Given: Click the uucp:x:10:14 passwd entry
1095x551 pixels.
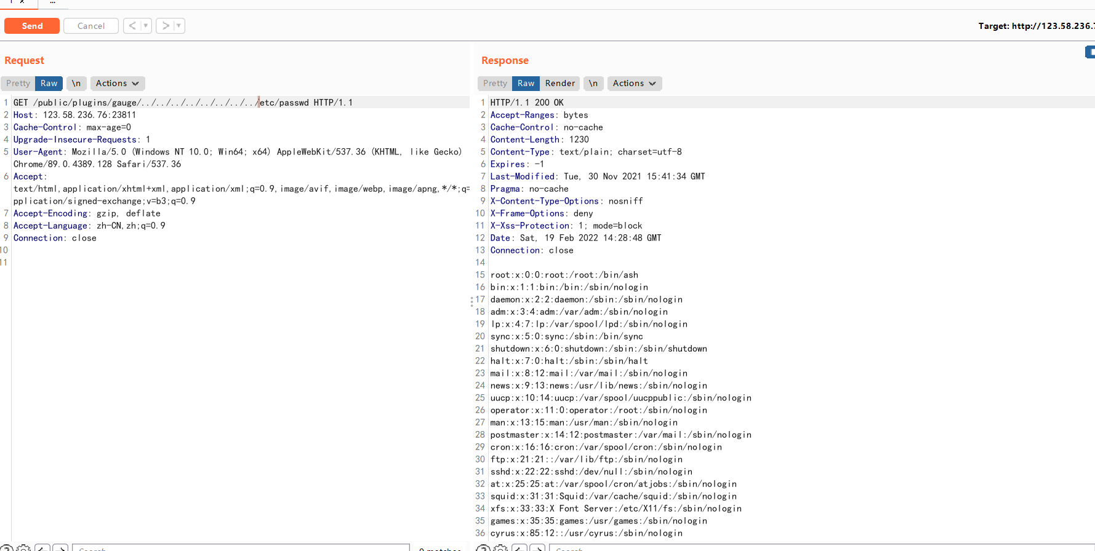Looking at the screenshot, I should [621, 398].
